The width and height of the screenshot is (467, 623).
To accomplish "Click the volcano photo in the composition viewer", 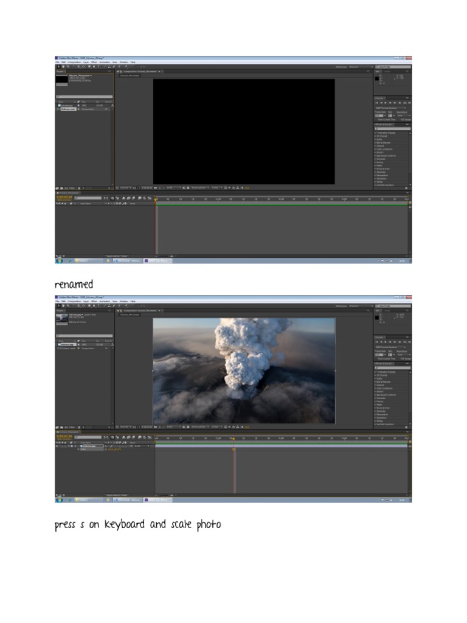I will tap(243, 370).
